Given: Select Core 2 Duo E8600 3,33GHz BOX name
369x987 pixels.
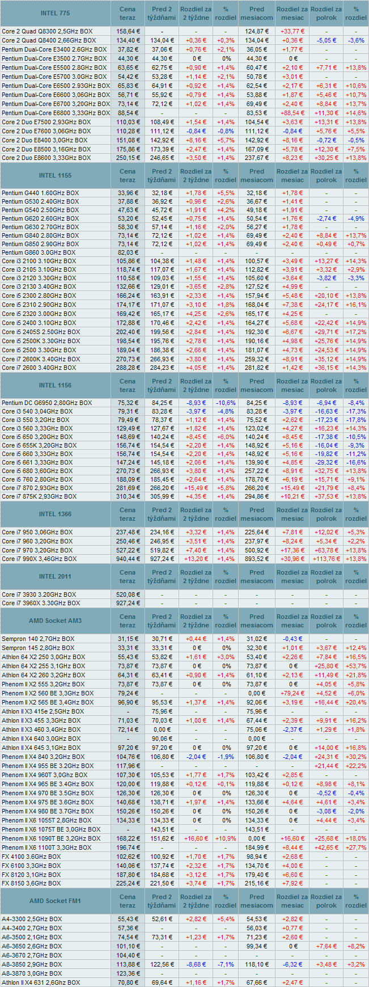Looking at the screenshot, I should 46,158.
